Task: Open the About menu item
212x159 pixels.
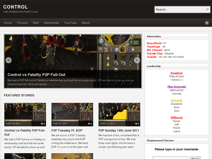Action: pos(85,23)
